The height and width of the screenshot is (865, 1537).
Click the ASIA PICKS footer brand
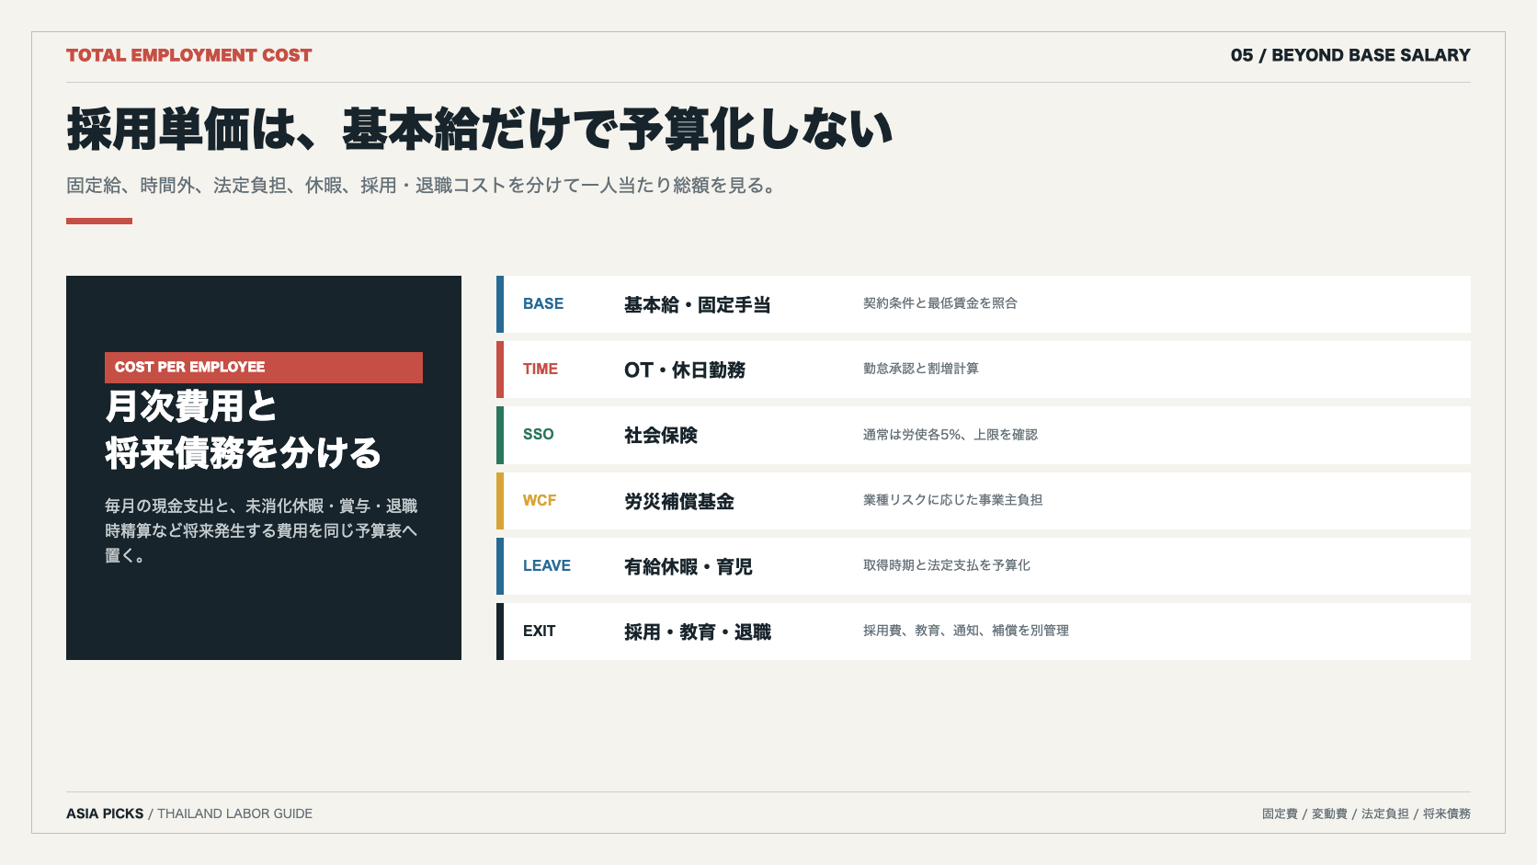click(105, 814)
